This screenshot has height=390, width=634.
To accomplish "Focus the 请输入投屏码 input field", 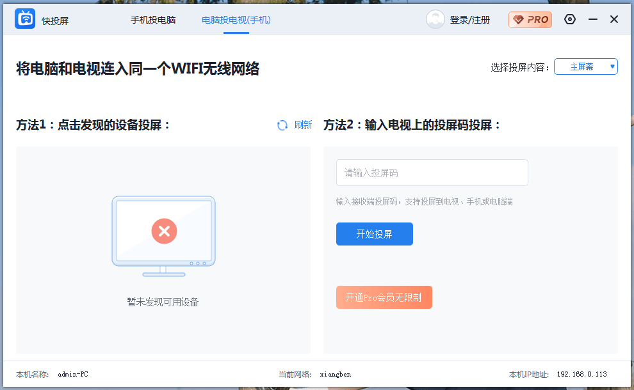I will pos(432,173).
